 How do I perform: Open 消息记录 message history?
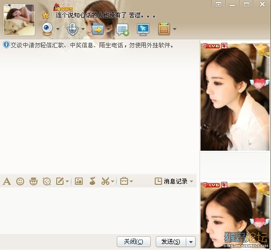pos(171,181)
